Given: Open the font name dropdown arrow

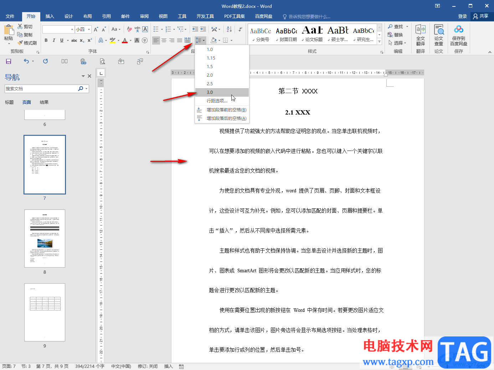Looking at the screenshot, I should click(x=72, y=29).
